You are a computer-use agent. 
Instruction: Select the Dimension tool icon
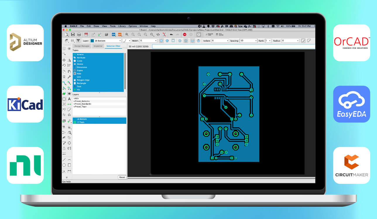coord(69,171)
